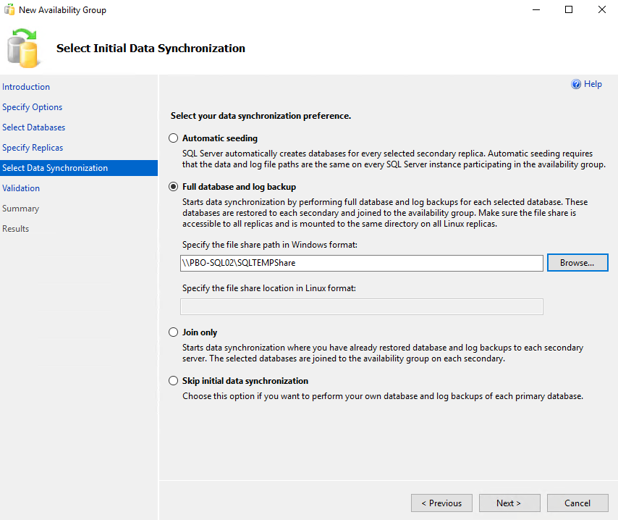This screenshot has height=520, width=618.
Task: Click the database wizard icon in header
Action: coord(23,47)
